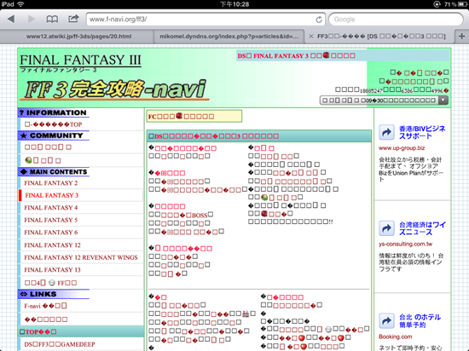Viewport: 469px width, 351px height.
Task: Close the FF3 tab with X
Action: 311,36
